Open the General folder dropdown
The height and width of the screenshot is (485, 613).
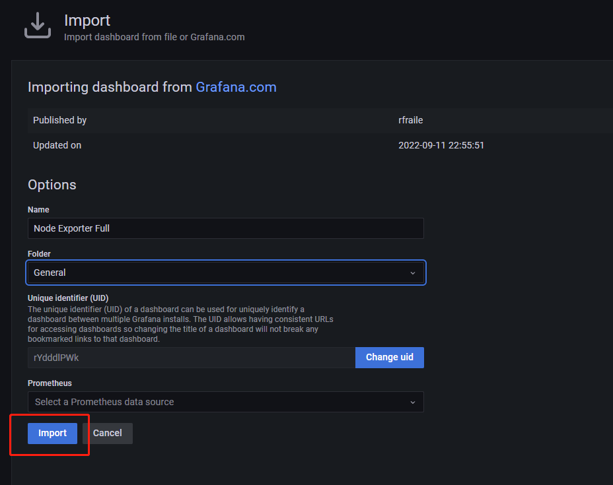click(x=218, y=273)
